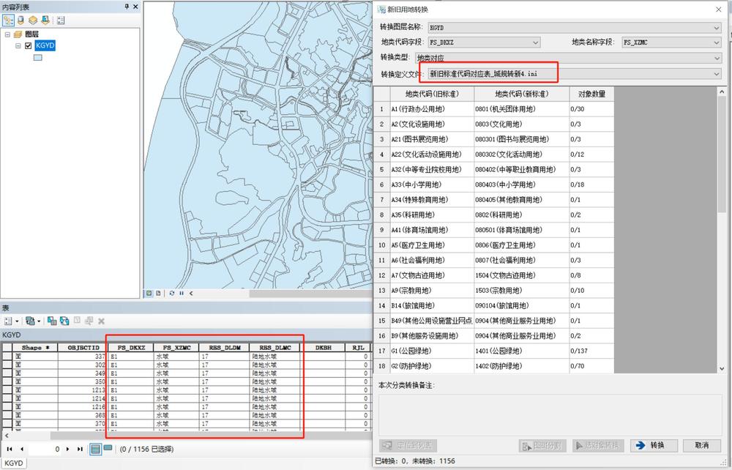The image size is (732, 470).
Task: Collapse the KGYD layer node
Action: (x=18, y=45)
